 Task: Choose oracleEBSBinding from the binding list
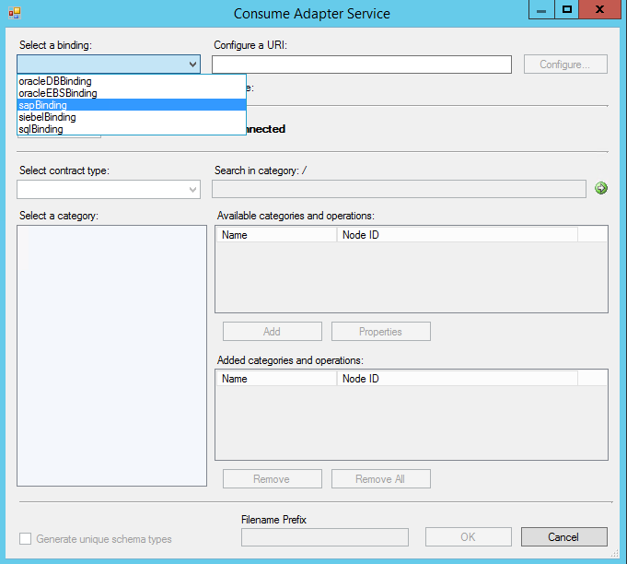coord(132,93)
